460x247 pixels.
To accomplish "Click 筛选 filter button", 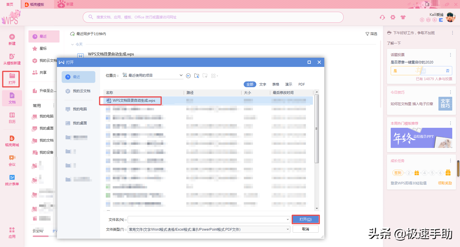I will coord(371,34).
